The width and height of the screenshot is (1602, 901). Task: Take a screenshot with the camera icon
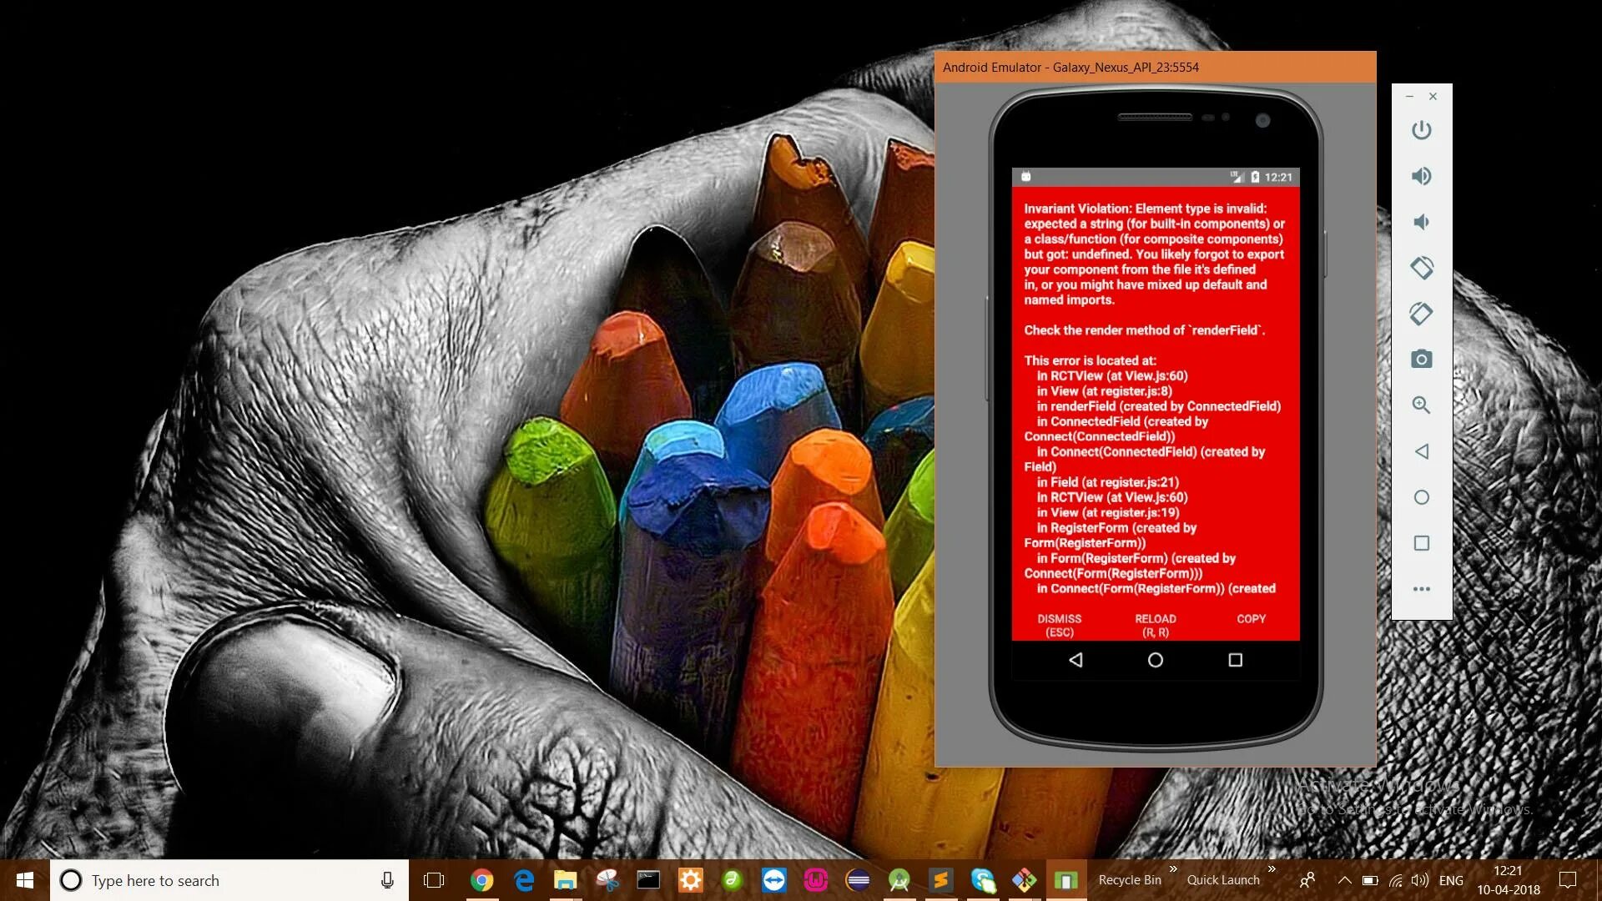pos(1421,360)
